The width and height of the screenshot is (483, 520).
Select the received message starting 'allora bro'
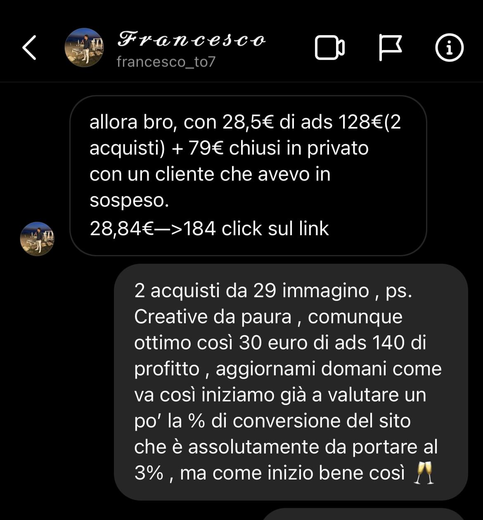pos(248,176)
